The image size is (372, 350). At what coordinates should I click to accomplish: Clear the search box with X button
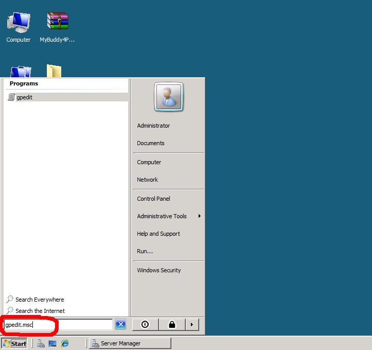pyautogui.click(x=121, y=324)
